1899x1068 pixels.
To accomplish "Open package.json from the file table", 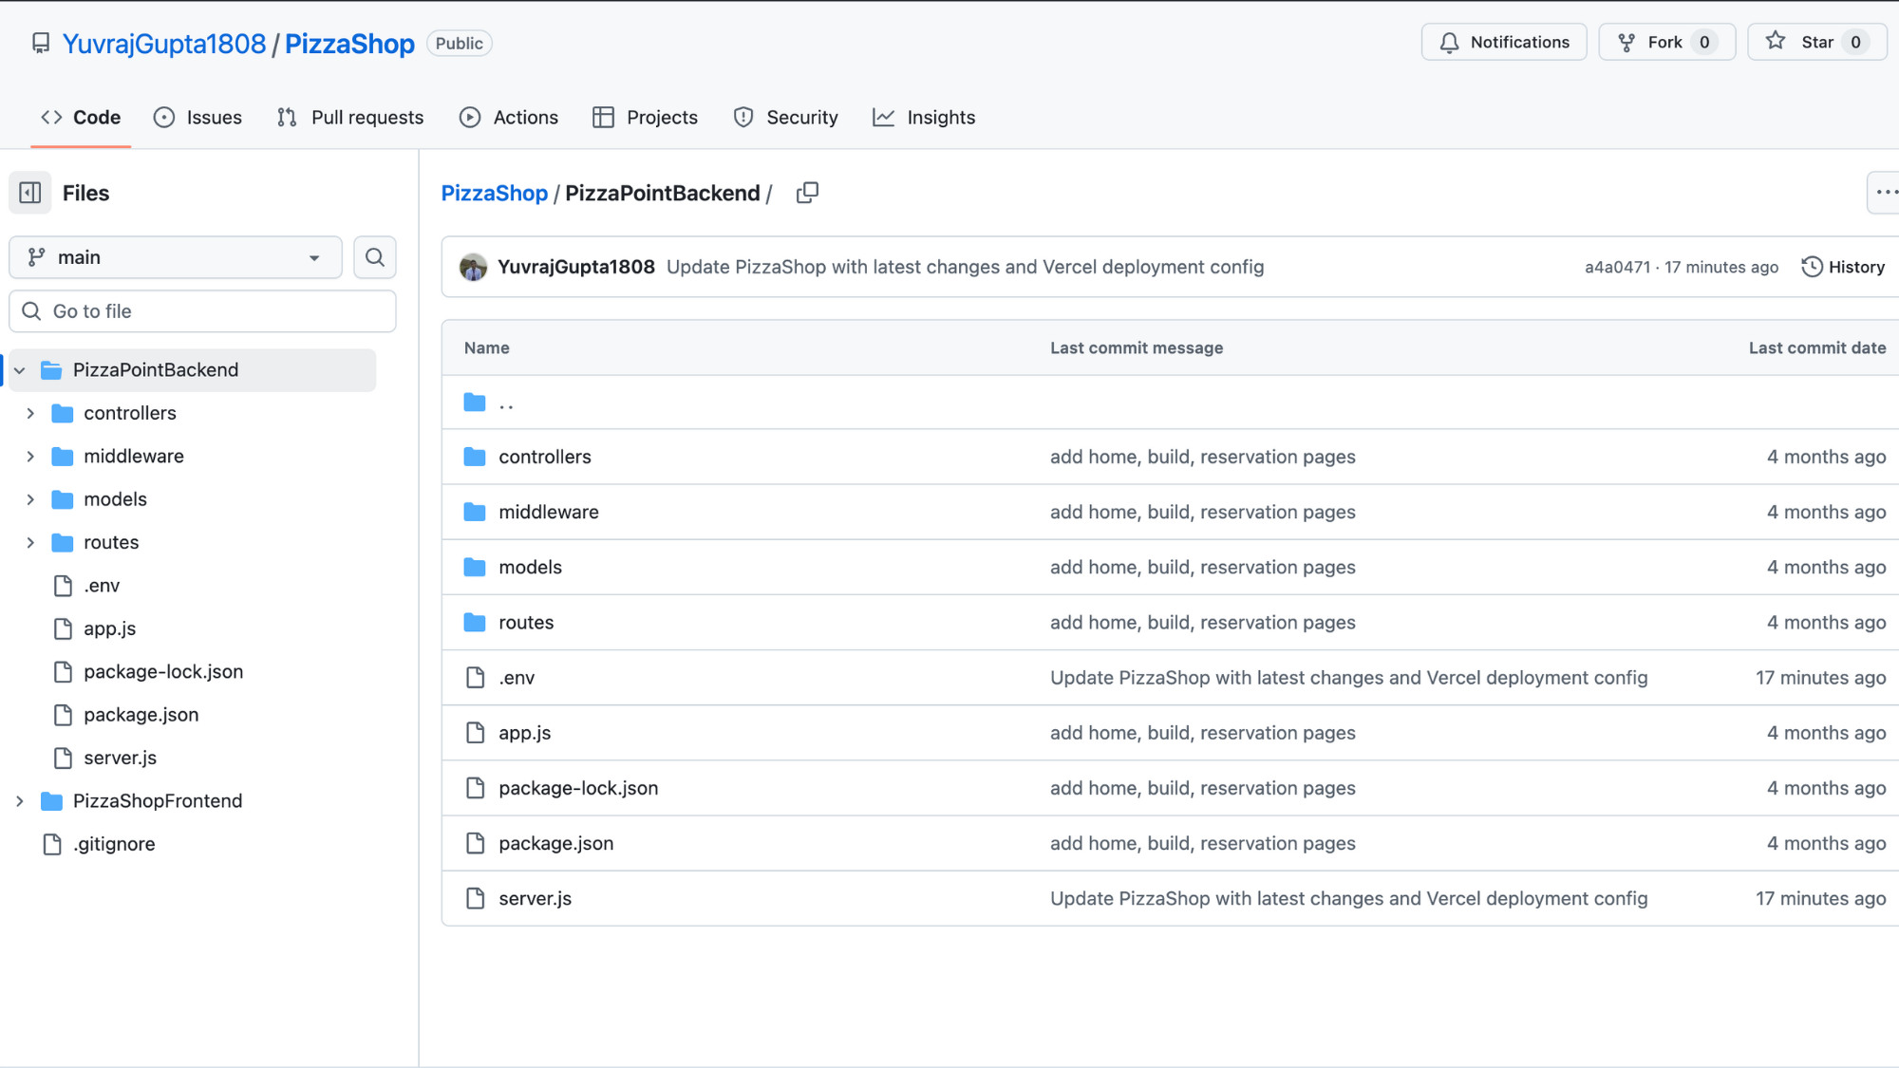I will click(556, 843).
